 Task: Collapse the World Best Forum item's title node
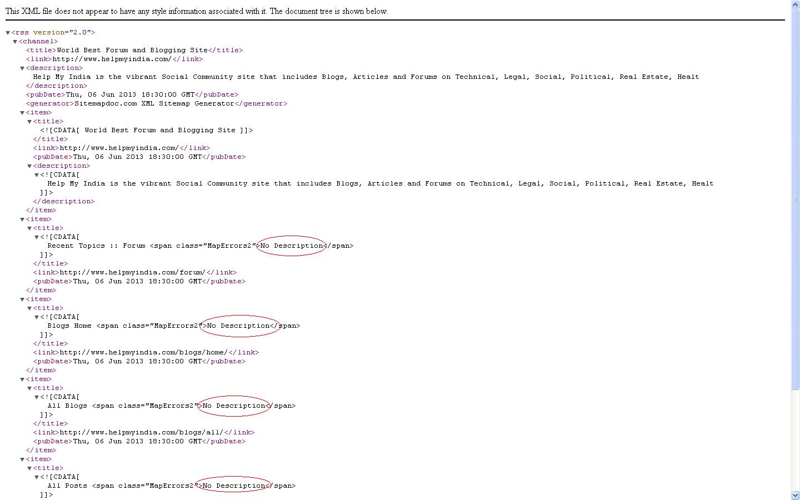29,122
